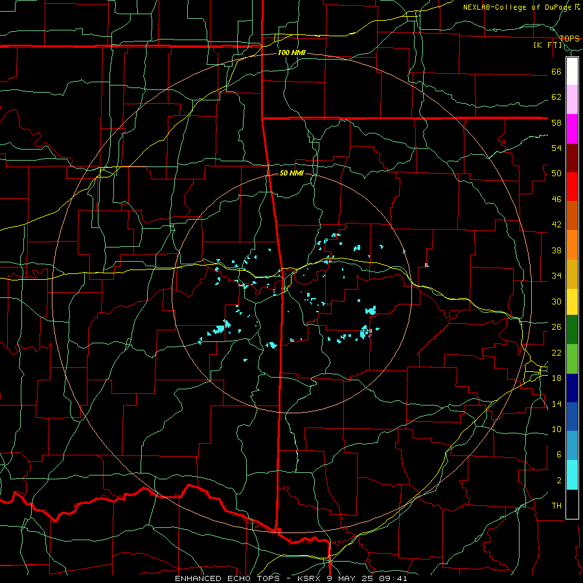The width and height of the screenshot is (583, 583).
Task: Click the dark red 54 kft swatch
Action: [572, 158]
